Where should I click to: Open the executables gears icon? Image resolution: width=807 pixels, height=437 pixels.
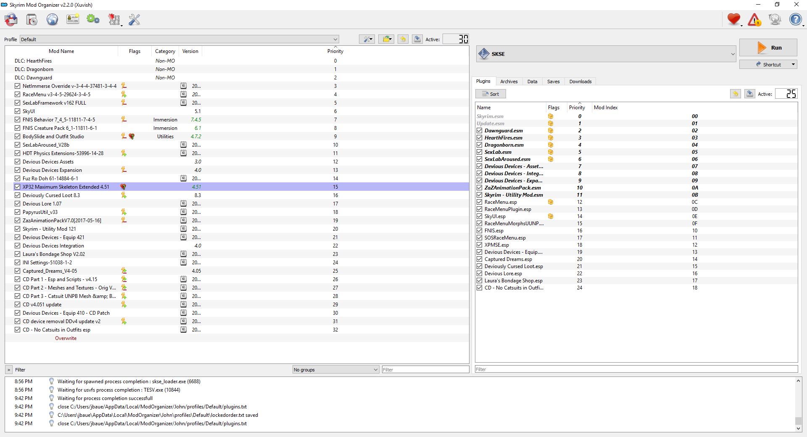pos(93,19)
